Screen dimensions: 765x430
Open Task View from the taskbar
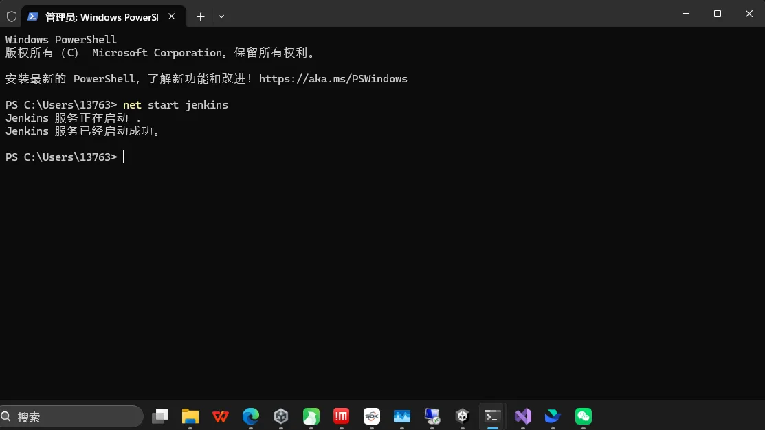point(160,416)
